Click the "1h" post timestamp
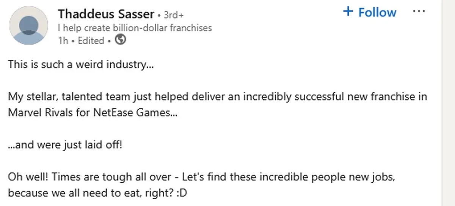 coord(63,40)
